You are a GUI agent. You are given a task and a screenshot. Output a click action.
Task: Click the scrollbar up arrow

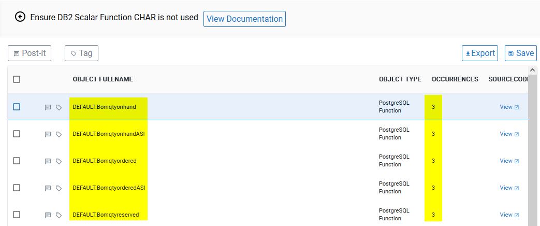pyautogui.click(x=533, y=69)
